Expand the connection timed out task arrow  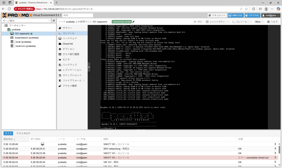275,157
